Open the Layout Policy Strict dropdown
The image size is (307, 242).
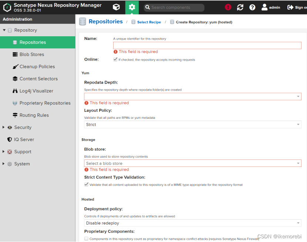tap(193, 125)
